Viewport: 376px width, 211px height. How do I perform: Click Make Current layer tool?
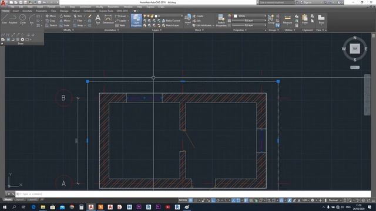pyautogui.click(x=171, y=21)
